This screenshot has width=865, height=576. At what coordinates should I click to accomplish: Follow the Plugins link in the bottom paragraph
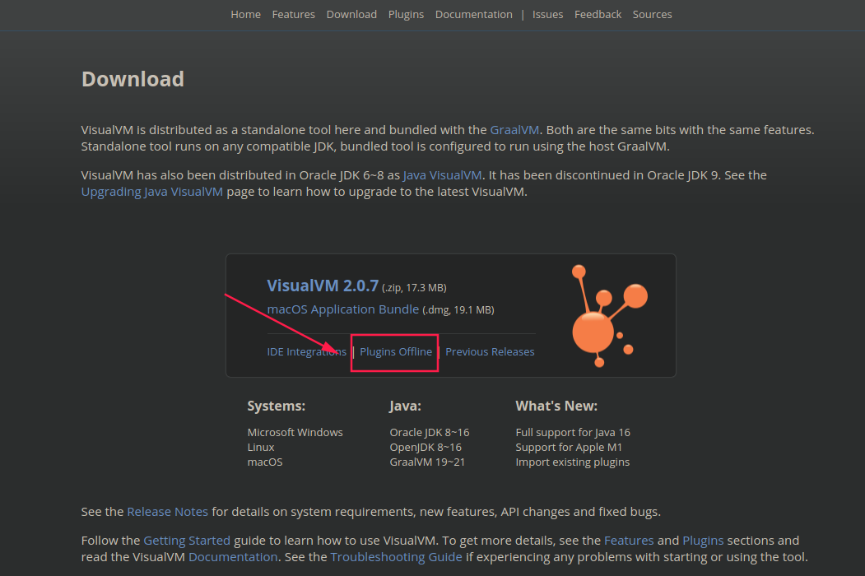[x=703, y=540]
